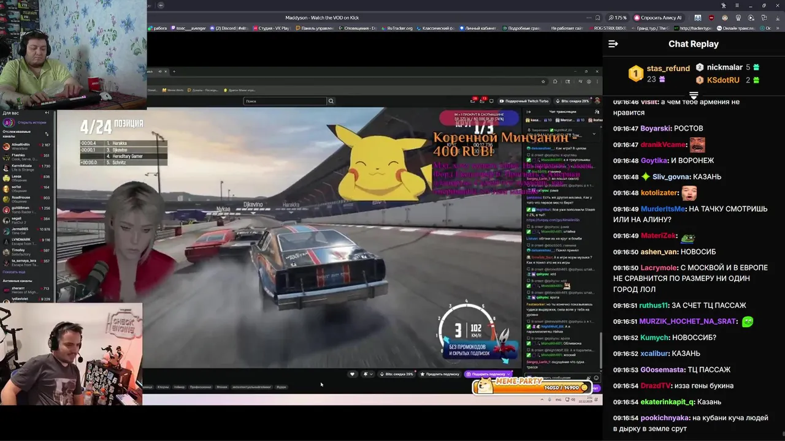Select LVNDMARK channel in Twitch sidebar
Viewport: 785px width, 441px height.
click(28, 241)
